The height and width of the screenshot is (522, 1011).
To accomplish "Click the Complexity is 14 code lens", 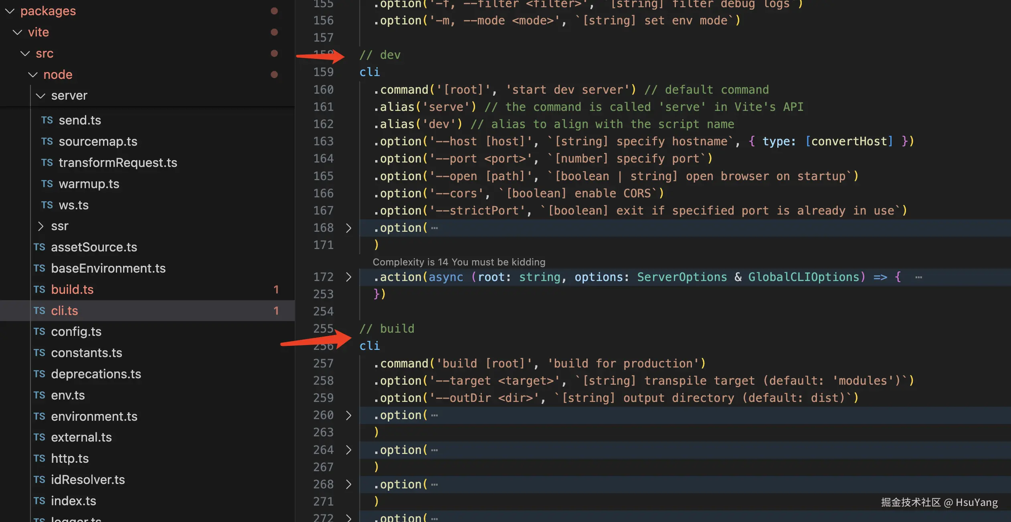I will point(459,262).
